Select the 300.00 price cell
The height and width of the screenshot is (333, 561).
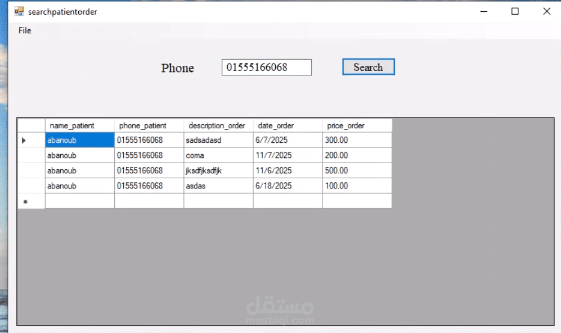(357, 140)
